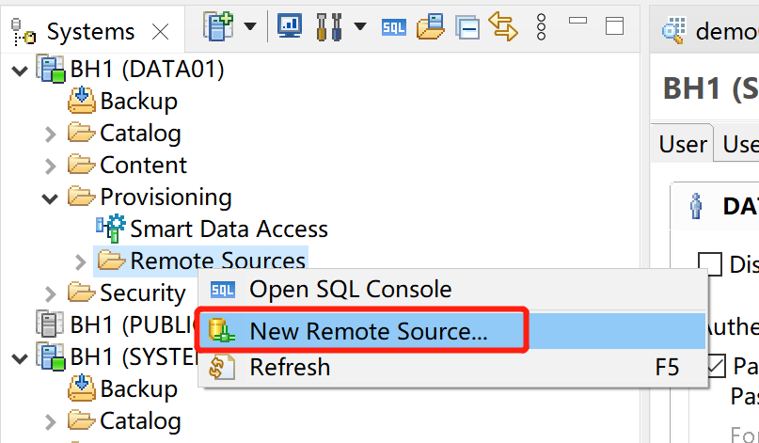Select New Remote Source... menu entry
Viewport: 759px width, 443px height.
point(368,331)
